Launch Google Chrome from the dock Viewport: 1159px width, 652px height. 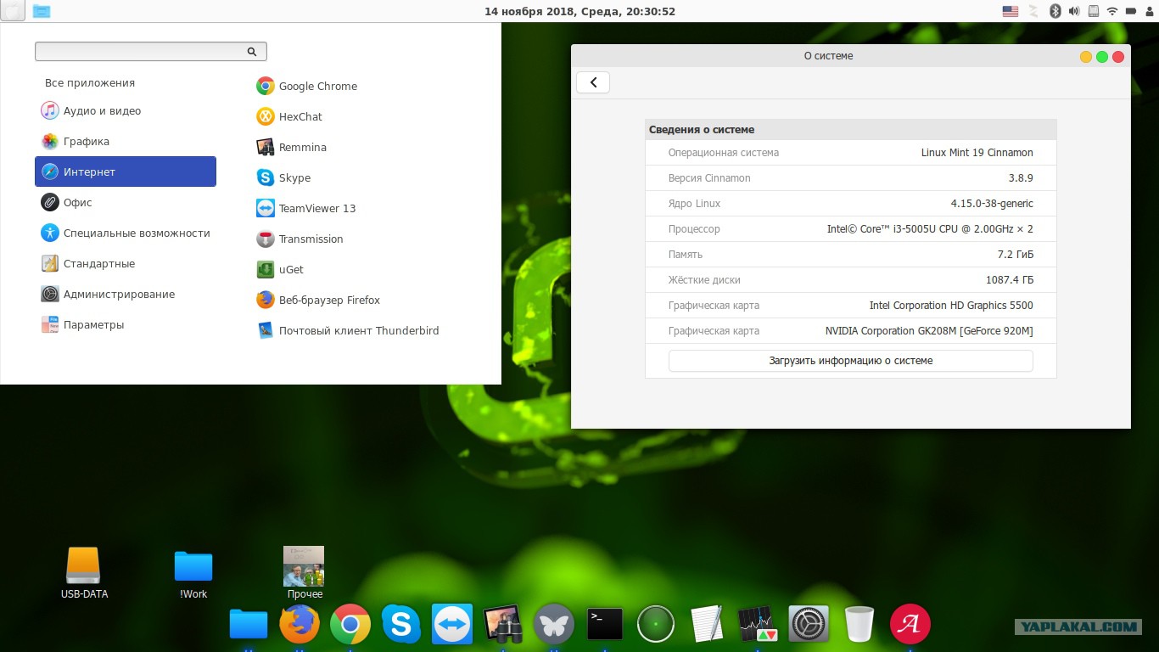[x=350, y=625]
